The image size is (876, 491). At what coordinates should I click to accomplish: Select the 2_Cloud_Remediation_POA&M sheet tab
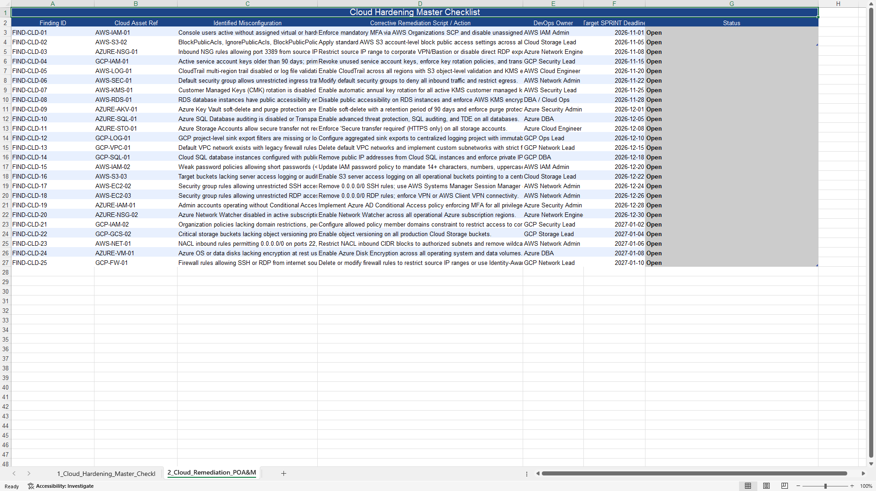tap(212, 473)
